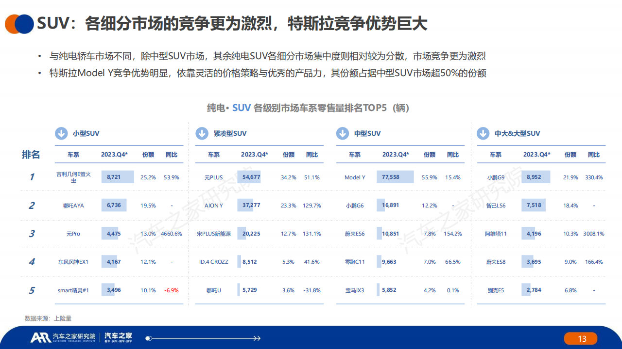Image resolution: width=622 pixels, height=349 pixels.
Task: Click the chart title 纯电·SUV 各级别市场车系零售量排名TOP5
Action: click(x=309, y=108)
